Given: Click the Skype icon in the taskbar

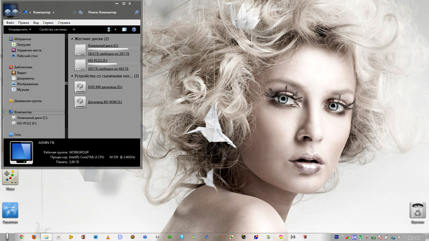Looking at the screenshot, I should 182,237.
